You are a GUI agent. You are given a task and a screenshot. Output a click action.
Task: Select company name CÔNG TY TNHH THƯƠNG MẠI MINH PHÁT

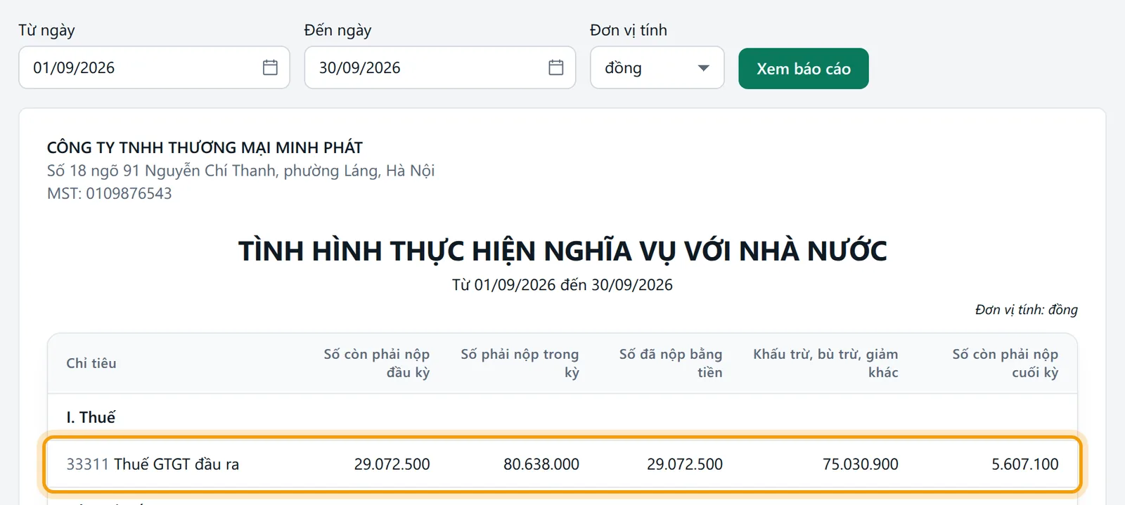click(x=205, y=147)
